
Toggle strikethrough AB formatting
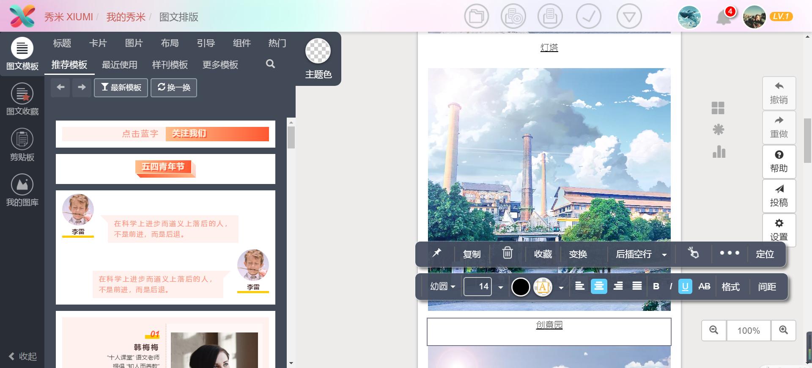point(704,286)
